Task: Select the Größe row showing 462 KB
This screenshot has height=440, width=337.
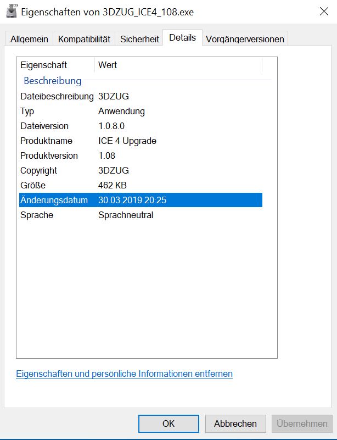Action: (x=113, y=185)
